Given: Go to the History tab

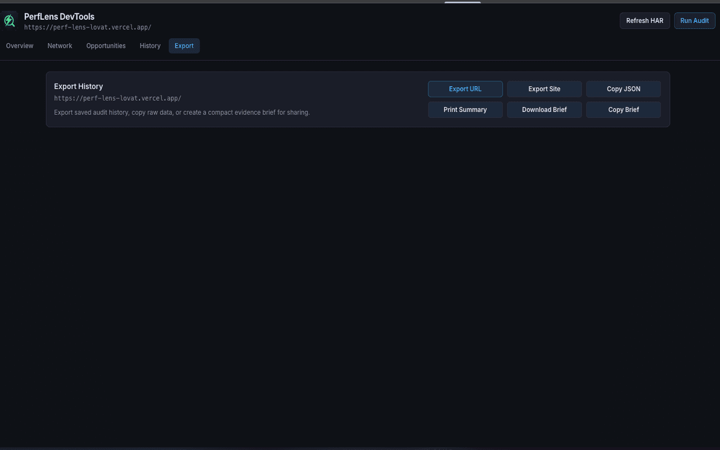Looking at the screenshot, I should pyautogui.click(x=150, y=46).
